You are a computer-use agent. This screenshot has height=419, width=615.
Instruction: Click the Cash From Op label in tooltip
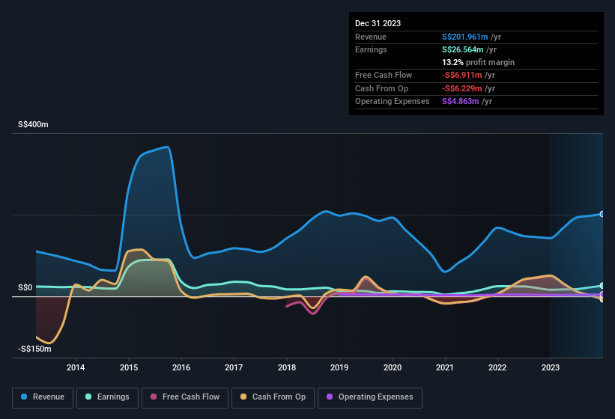click(x=381, y=88)
